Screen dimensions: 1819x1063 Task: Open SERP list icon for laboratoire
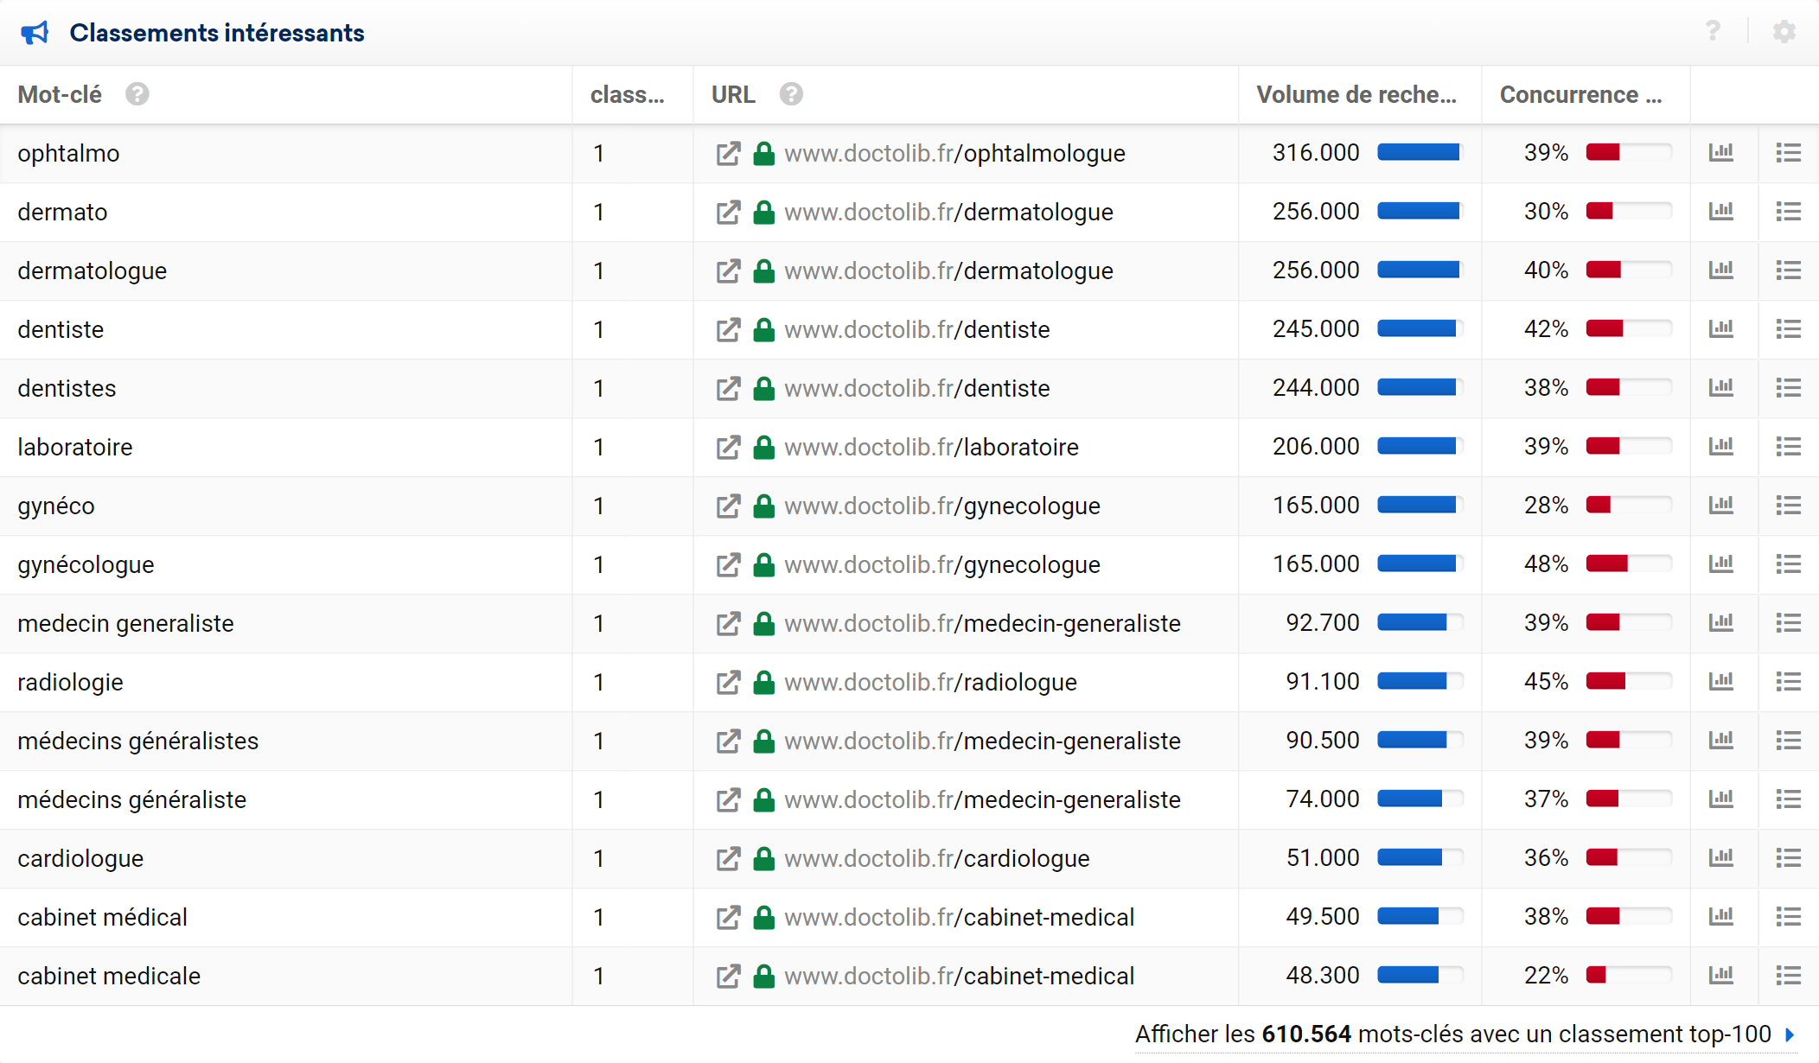click(1789, 447)
